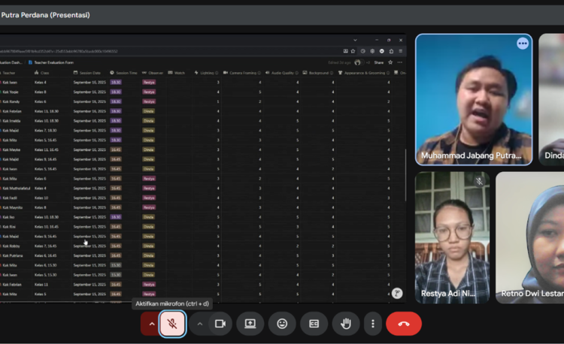The image size is (564, 344).
Task: Click the Camera Framing column header
Action: click(246, 73)
